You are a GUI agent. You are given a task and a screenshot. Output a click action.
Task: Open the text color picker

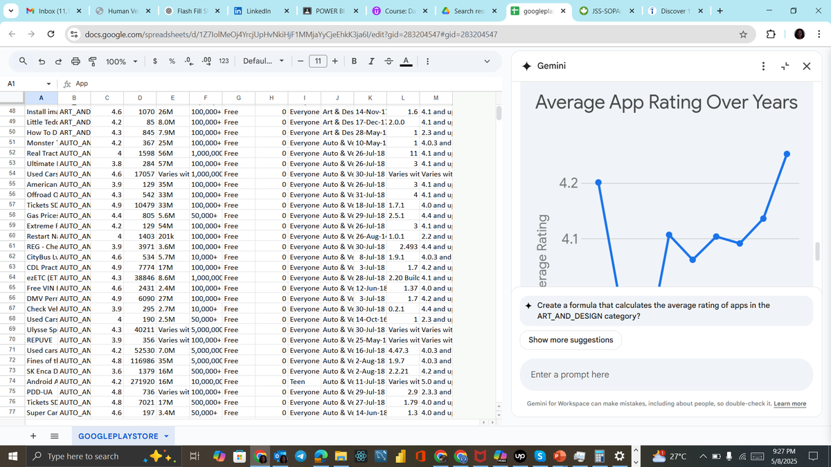[406, 62]
